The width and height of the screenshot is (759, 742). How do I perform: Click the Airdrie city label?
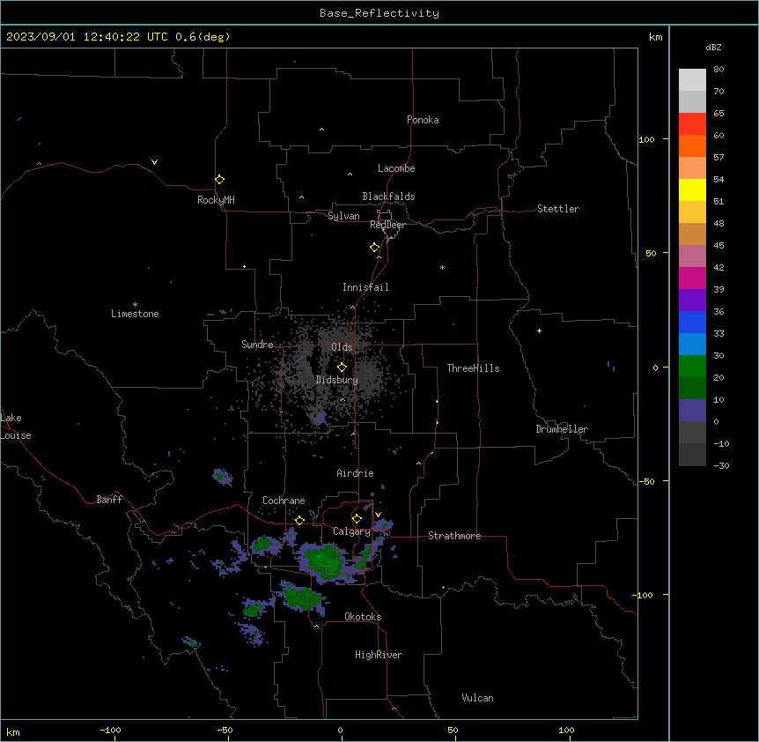click(356, 473)
